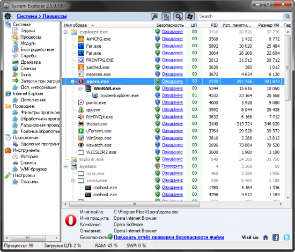Click the large Opera logo in details pane
295x252 pixels.
(x=71, y=221)
